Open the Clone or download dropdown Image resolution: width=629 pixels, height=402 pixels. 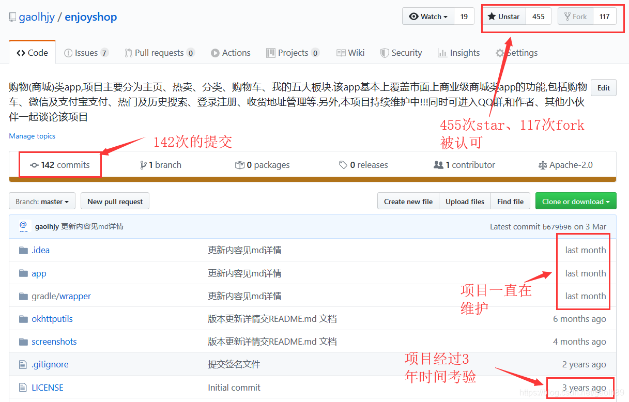576,202
